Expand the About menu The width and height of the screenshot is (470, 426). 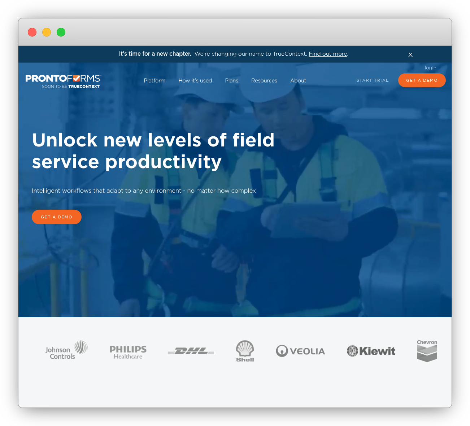click(x=298, y=81)
